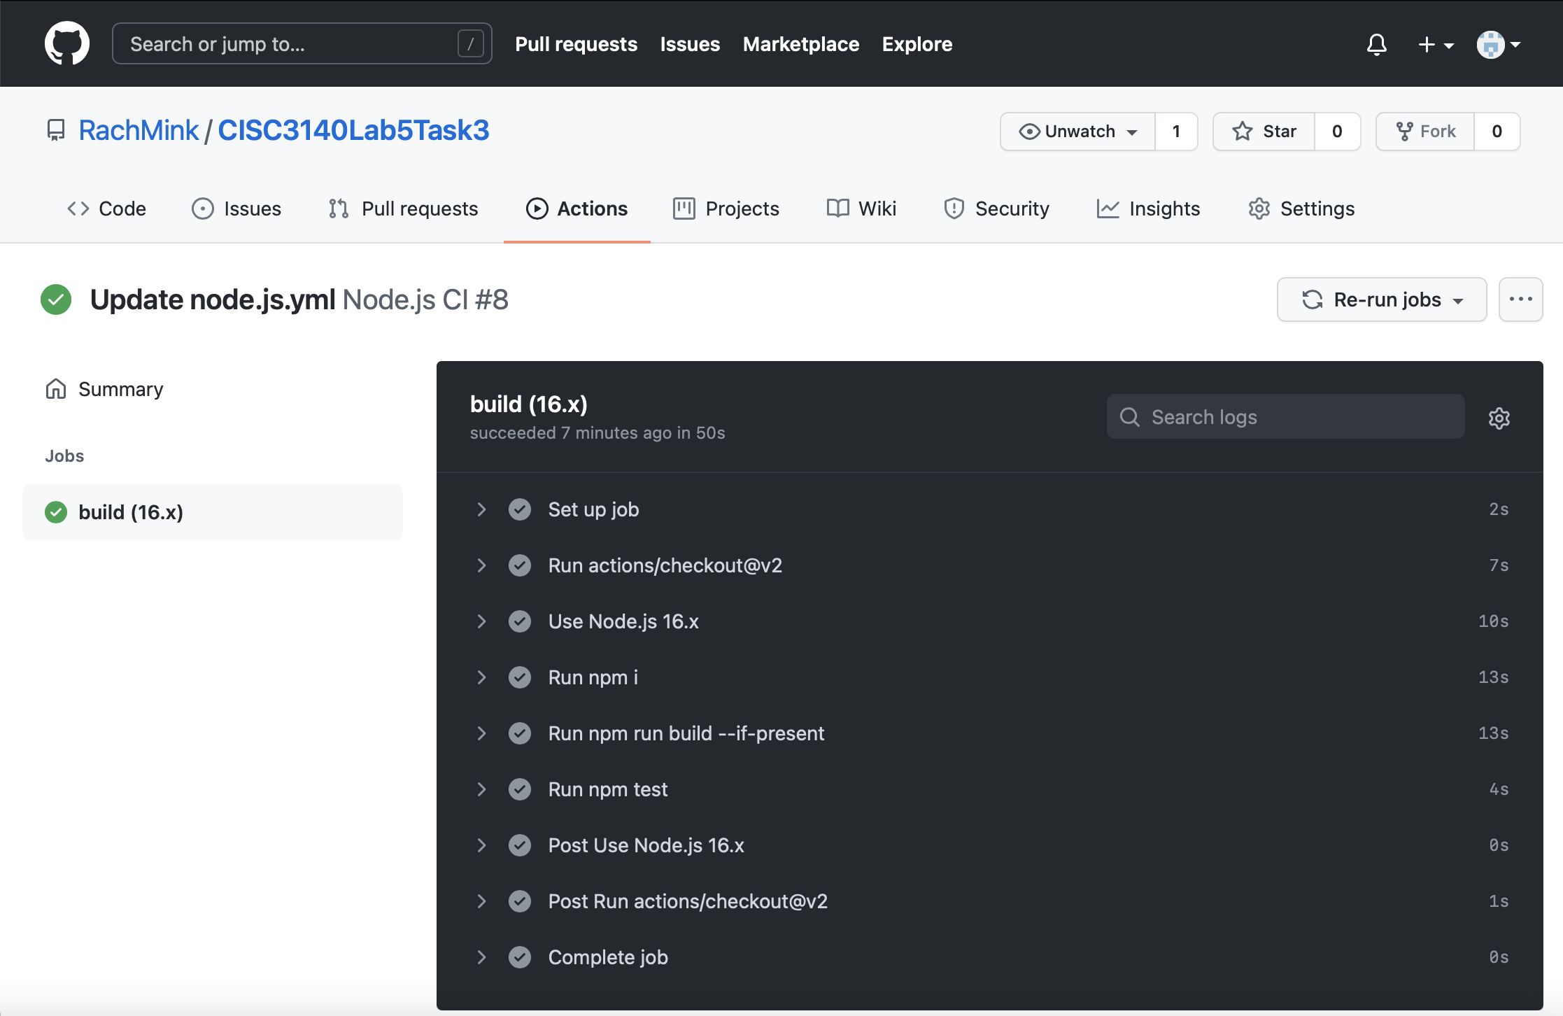Open the notifications bell
Image resolution: width=1563 pixels, height=1016 pixels.
click(1375, 44)
